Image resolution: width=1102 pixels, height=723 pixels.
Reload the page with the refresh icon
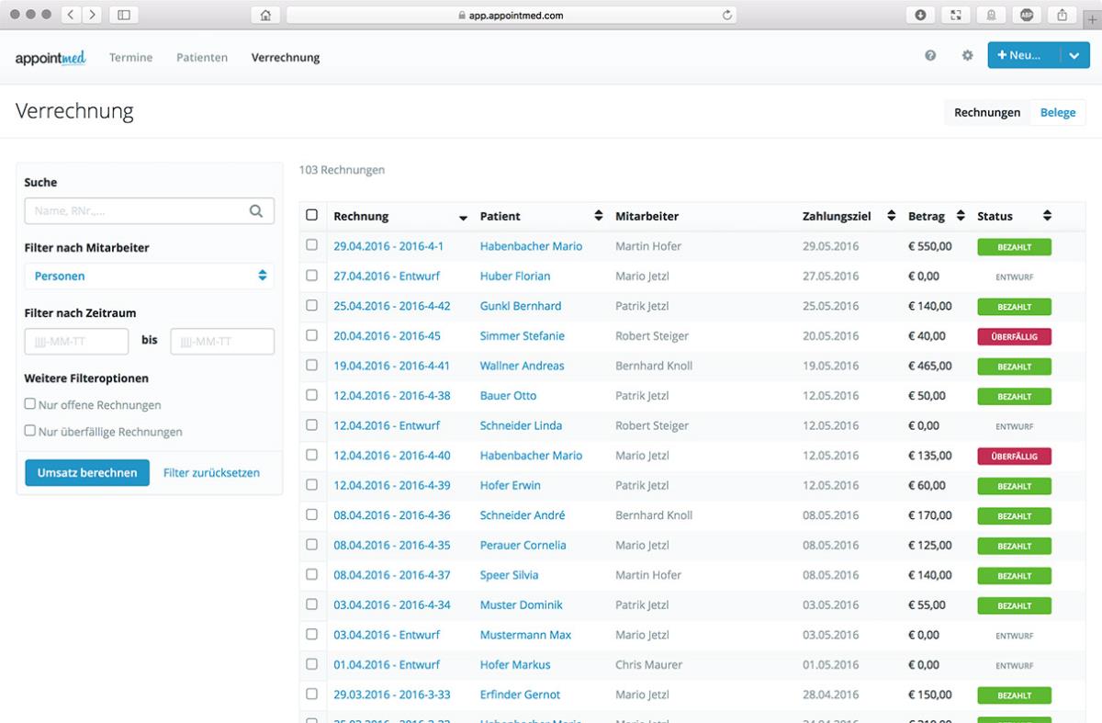(x=728, y=16)
